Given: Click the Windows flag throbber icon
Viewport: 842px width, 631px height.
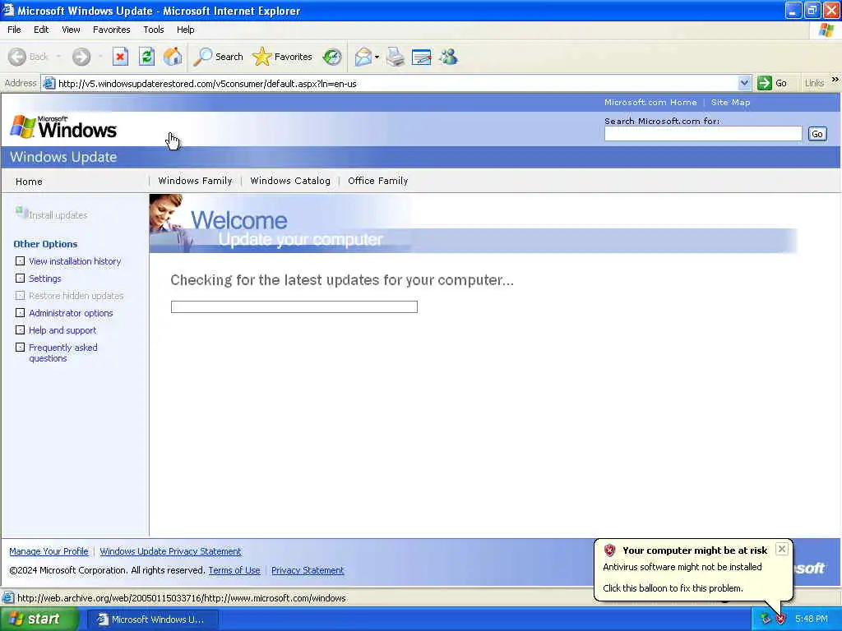Looking at the screenshot, I should tap(826, 30).
